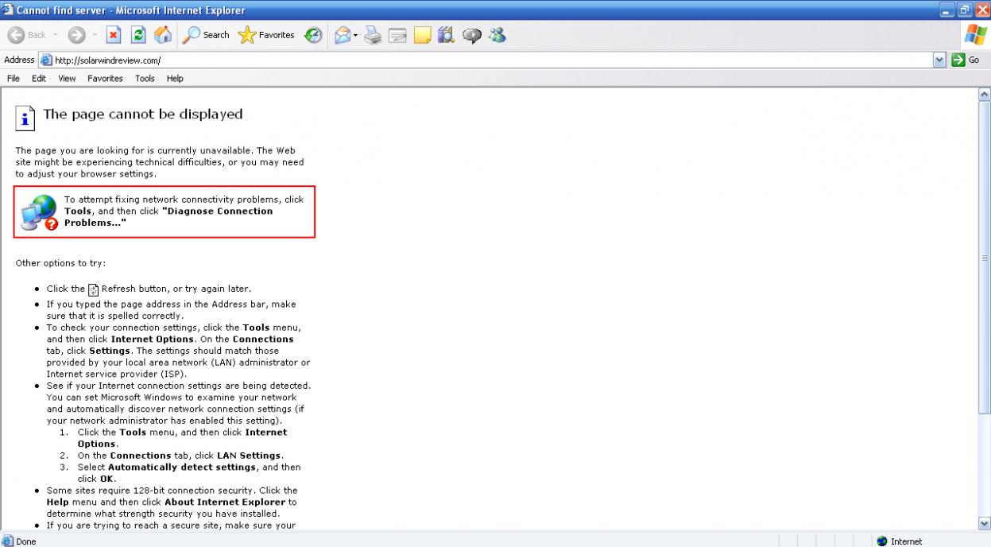991x547 pixels.
Task: Expand the Mail button dropdown arrow
Action: pyautogui.click(x=356, y=35)
